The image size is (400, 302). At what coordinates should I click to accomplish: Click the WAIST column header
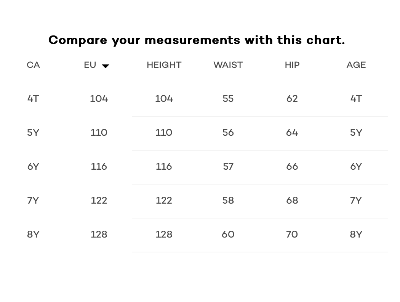(x=228, y=65)
